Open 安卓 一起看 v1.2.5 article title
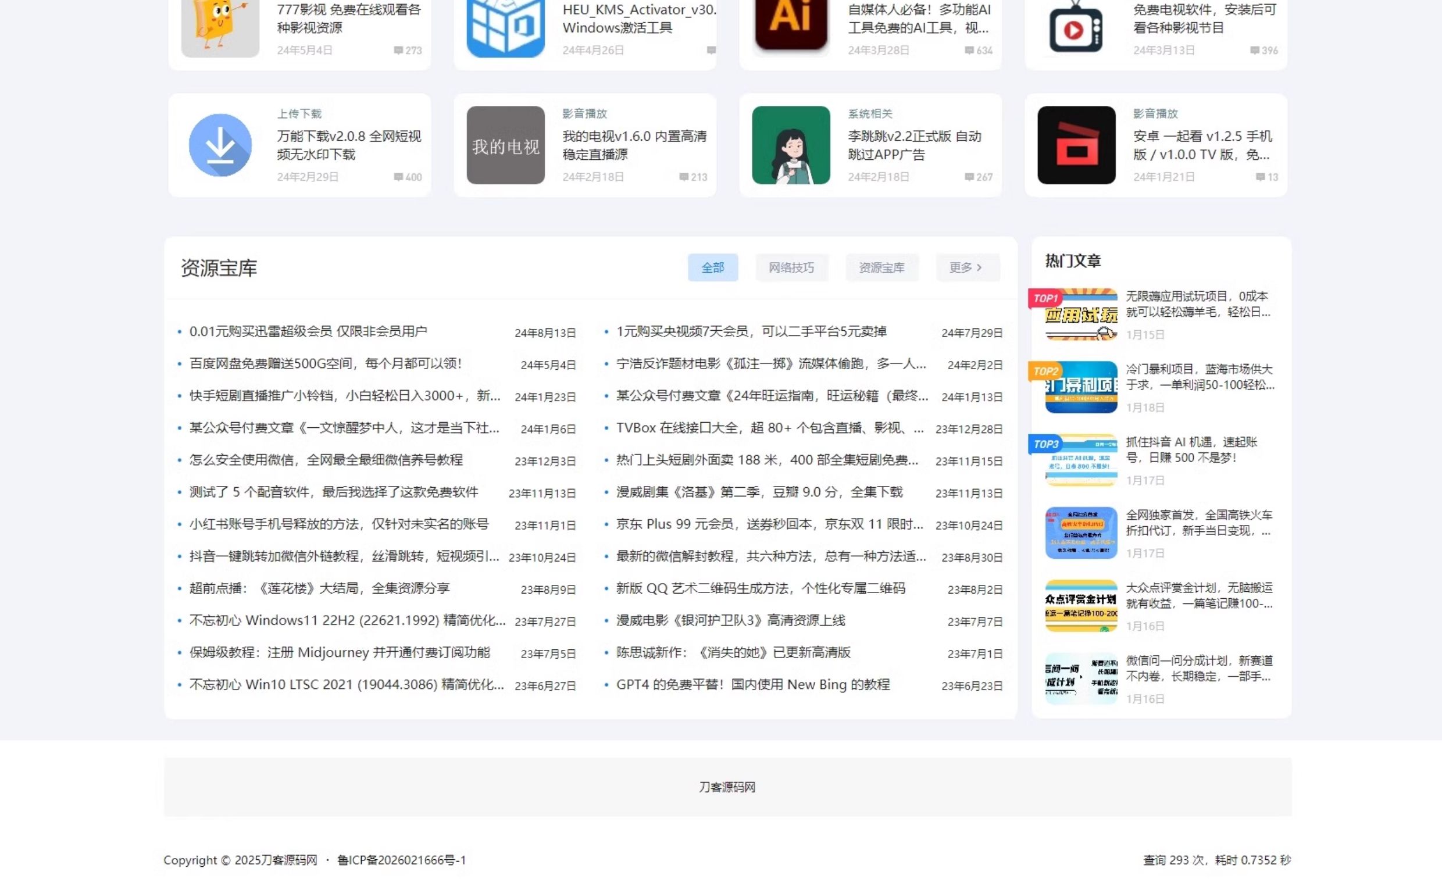 click(1203, 145)
